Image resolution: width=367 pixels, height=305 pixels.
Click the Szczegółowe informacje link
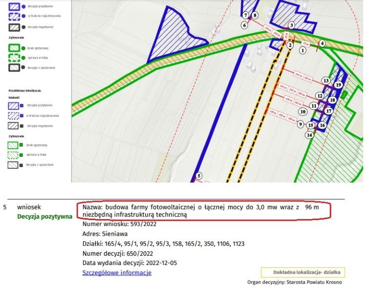[116, 272]
